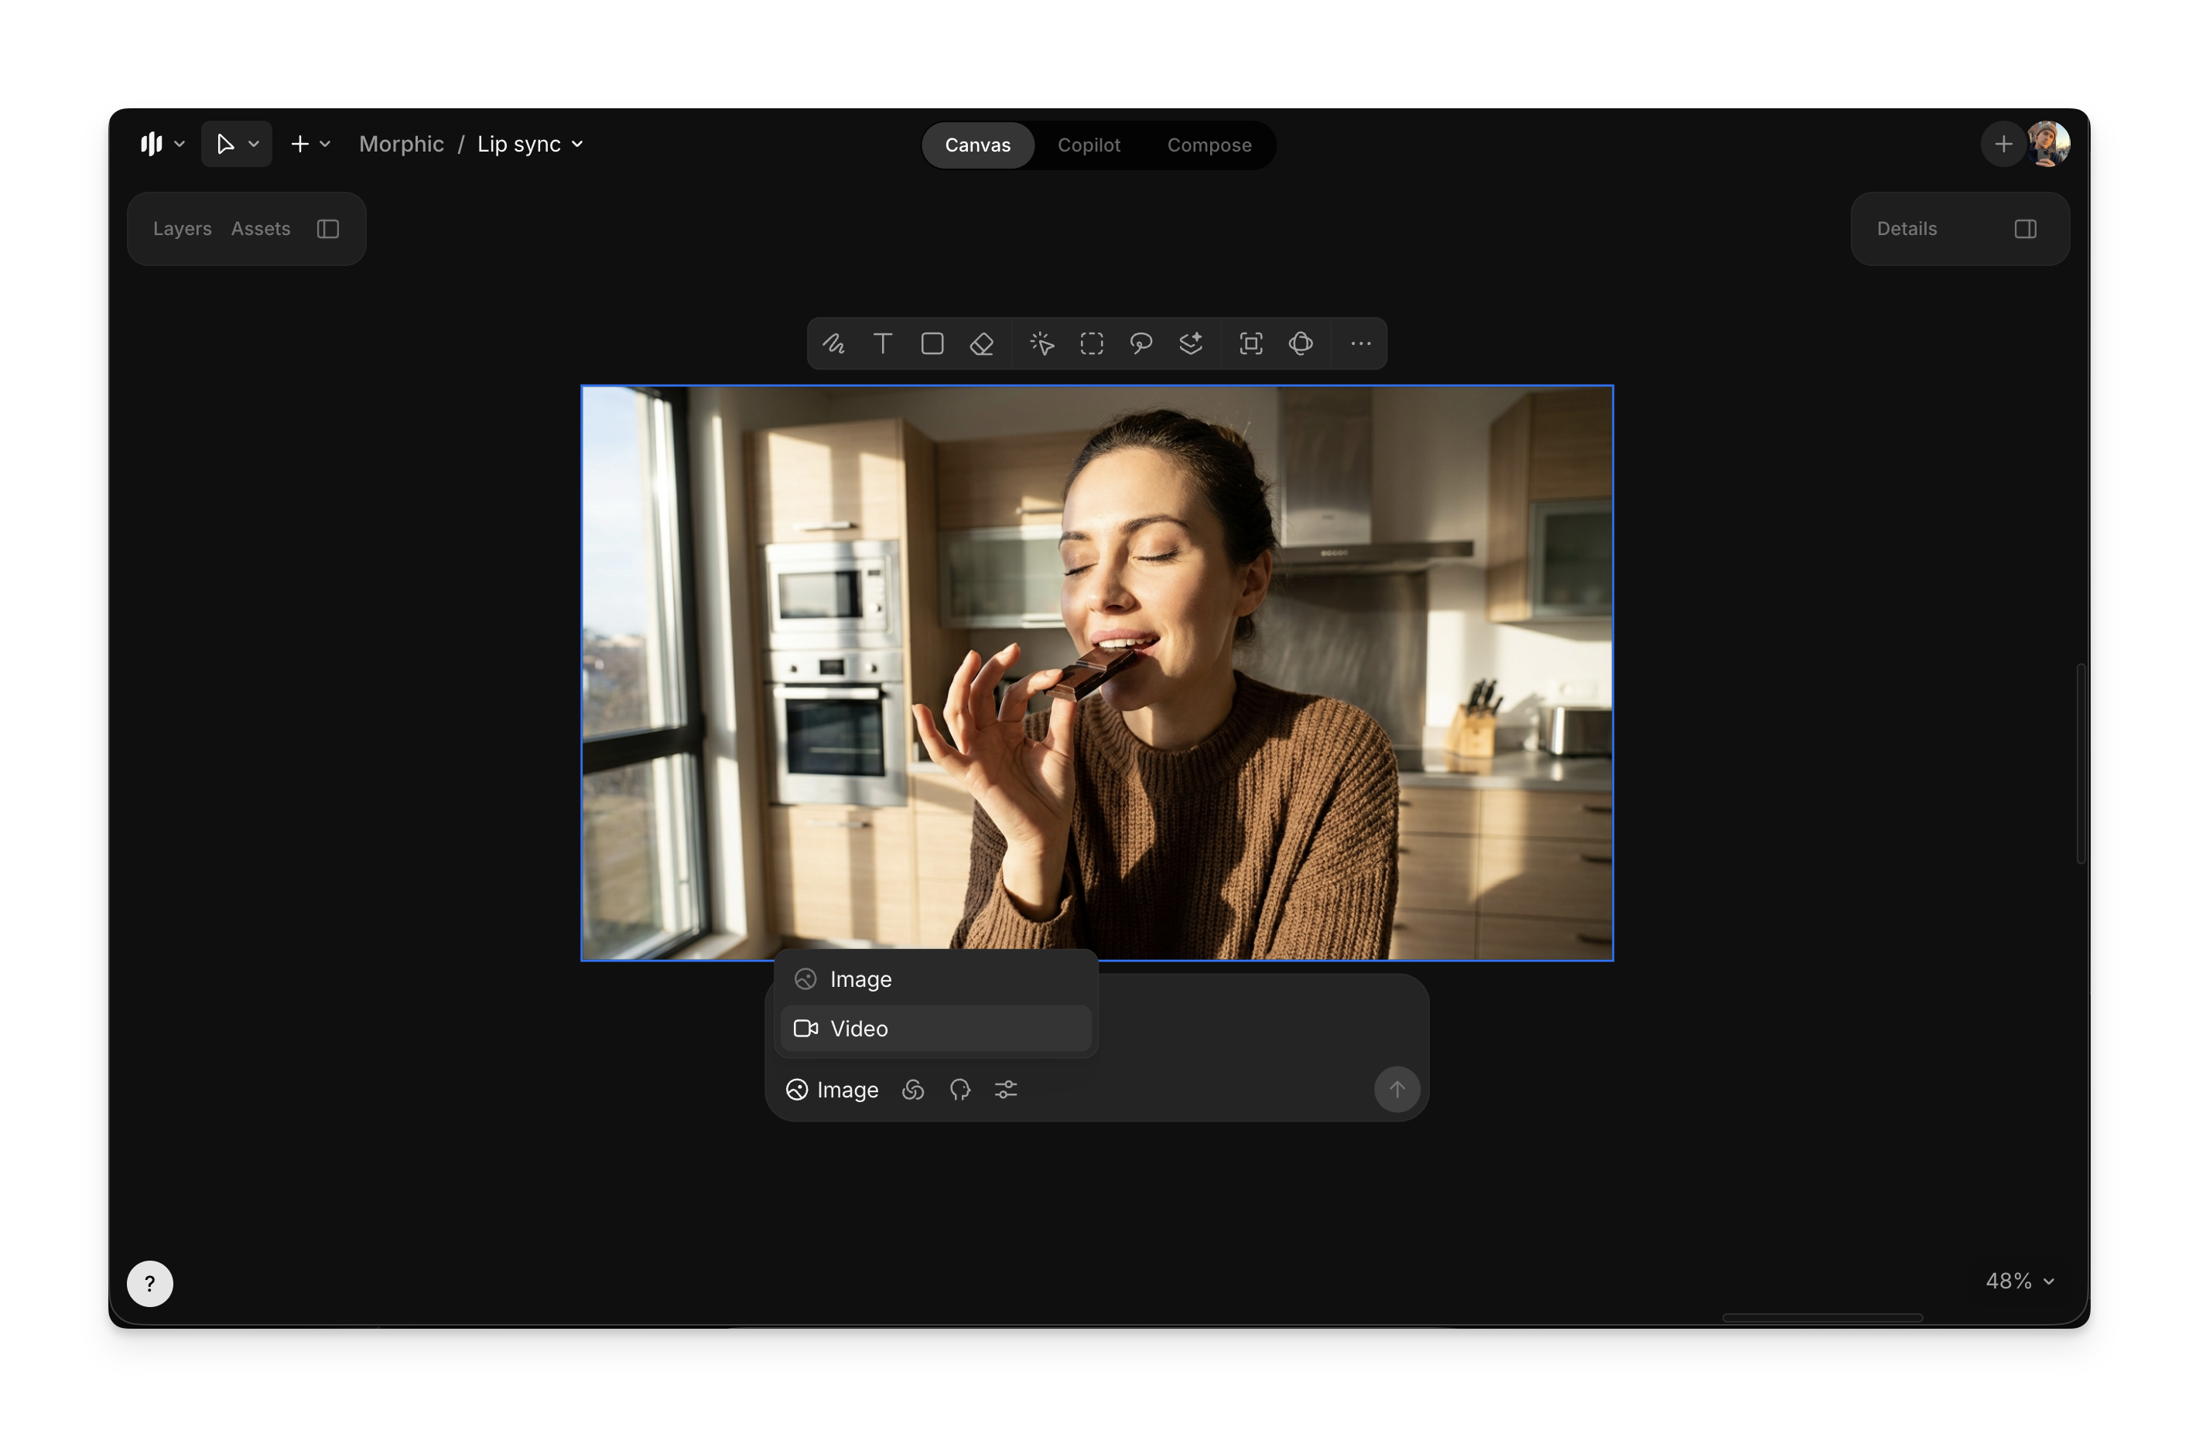Toggle the left sidebar panel
Image resolution: width=2199 pixels, height=1437 pixels.
tap(328, 229)
